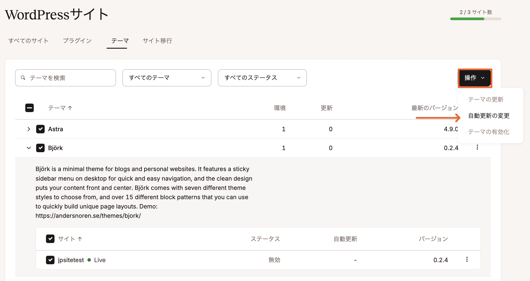Uncheck the Björk theme checkbox
The width and height of the screenshot is (530, 281).
coord(40,148)
